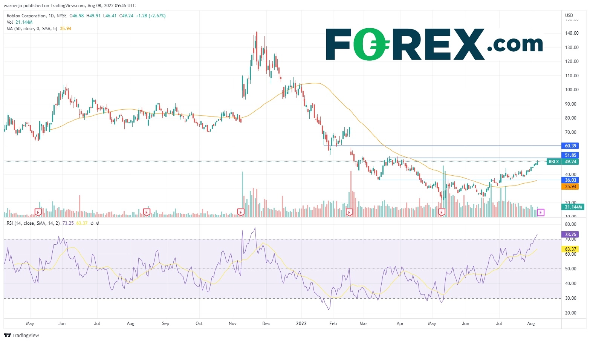Click the FOREX.com logo

tap(434, 44)
